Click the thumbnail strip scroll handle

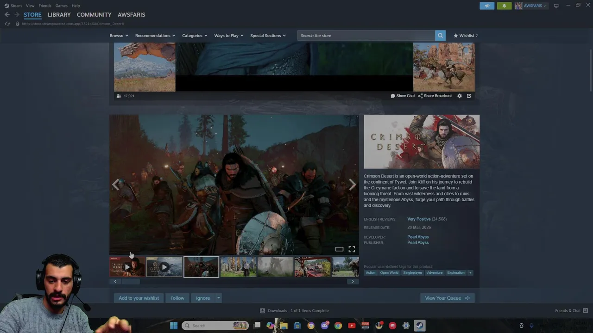coord(130,282)
